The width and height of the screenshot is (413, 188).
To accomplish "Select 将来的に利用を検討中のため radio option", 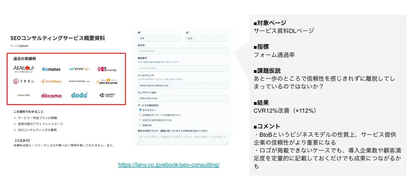I will (140, 120).
